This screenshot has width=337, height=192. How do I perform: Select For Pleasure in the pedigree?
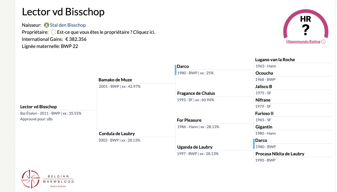189,120
